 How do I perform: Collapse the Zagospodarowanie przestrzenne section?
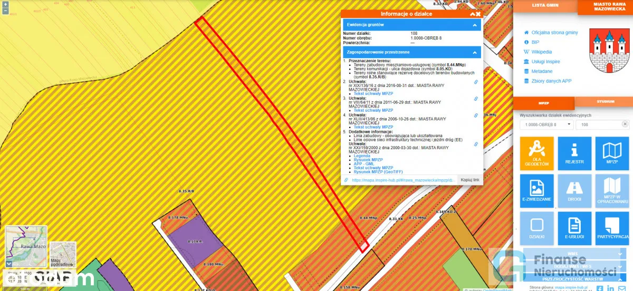click(x=474, y=53)
